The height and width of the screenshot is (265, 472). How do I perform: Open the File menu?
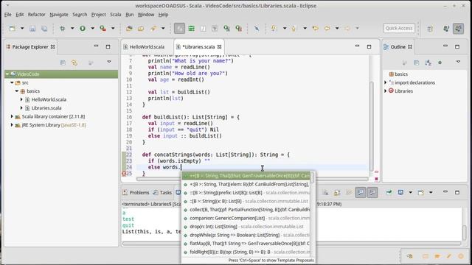tap(8, 15)
